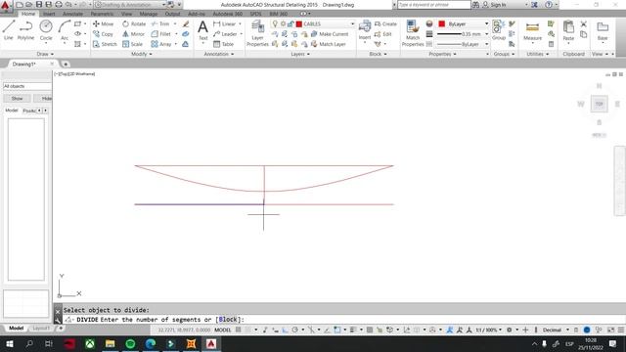
Task: Open File Explorer from the taskbar
Action: click(x=111, y=344)
